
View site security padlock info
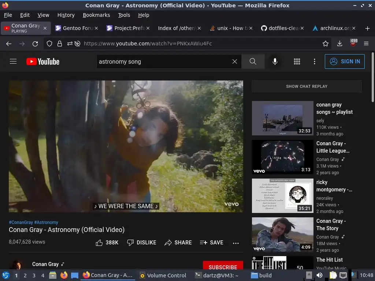60,44
